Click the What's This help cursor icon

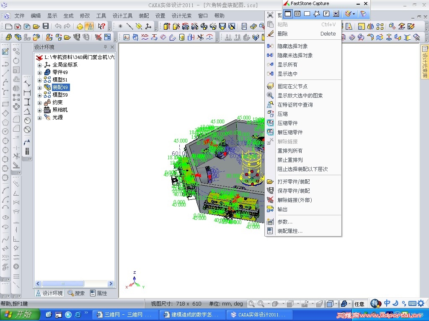[101, 26]
